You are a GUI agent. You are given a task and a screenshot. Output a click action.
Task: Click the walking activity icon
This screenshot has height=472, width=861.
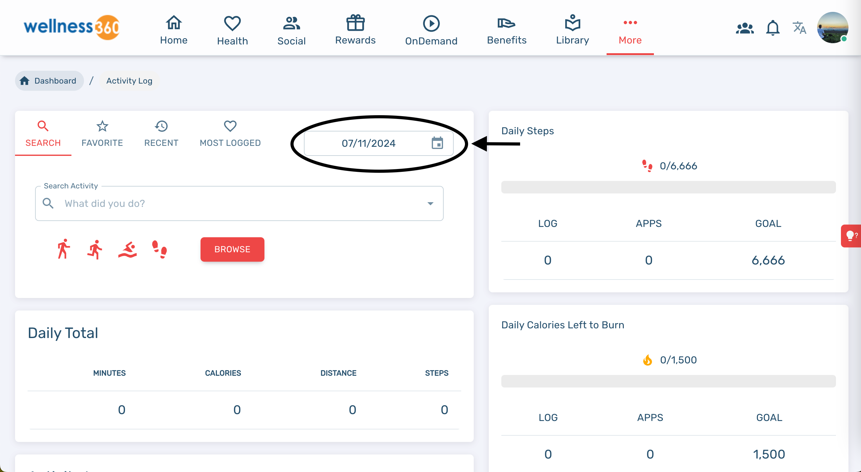pyautogui.click(x=63, y=249)
